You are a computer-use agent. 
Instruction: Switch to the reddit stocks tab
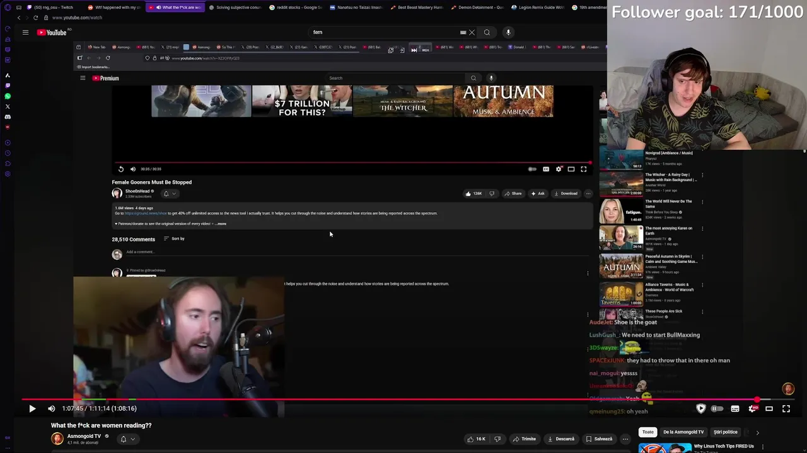[x=296, y=8]
